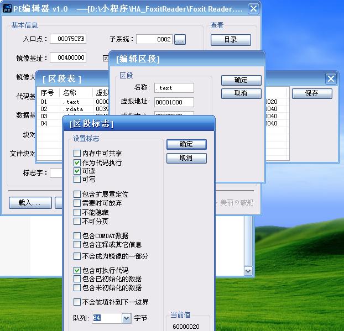The height and width of the screenshot is (331, 344).
Task: Enable the 可写 checkbox
Action: click(x=77, y=179)
